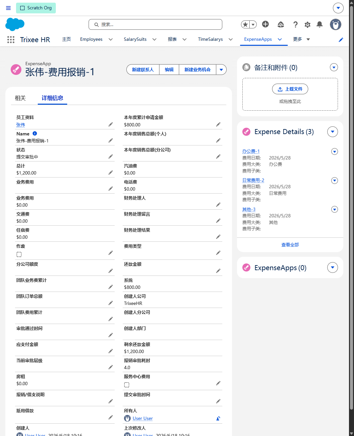Edit the 还款金额 field pencil
Viewport: 354px width, 436px height.
point(218,271)
